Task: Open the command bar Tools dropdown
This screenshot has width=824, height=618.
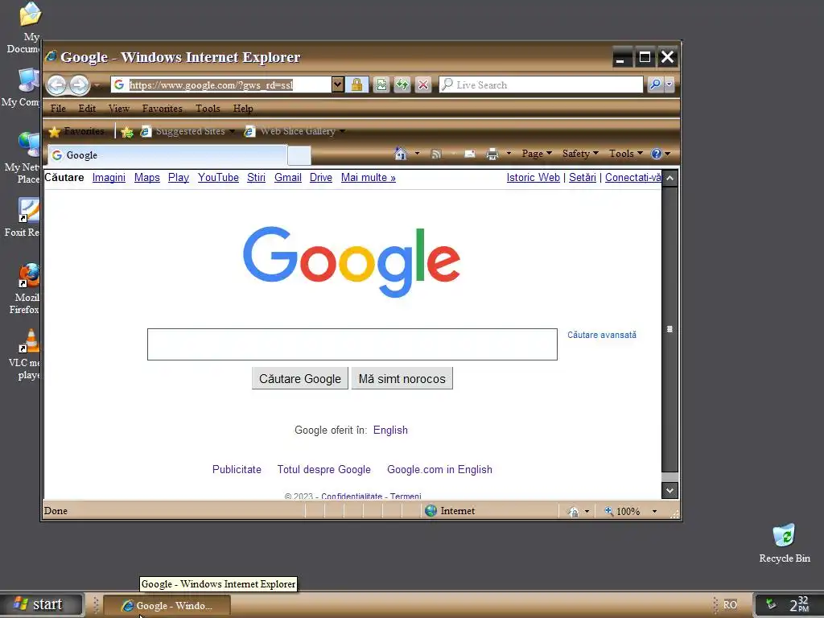Action: [625, 154]
